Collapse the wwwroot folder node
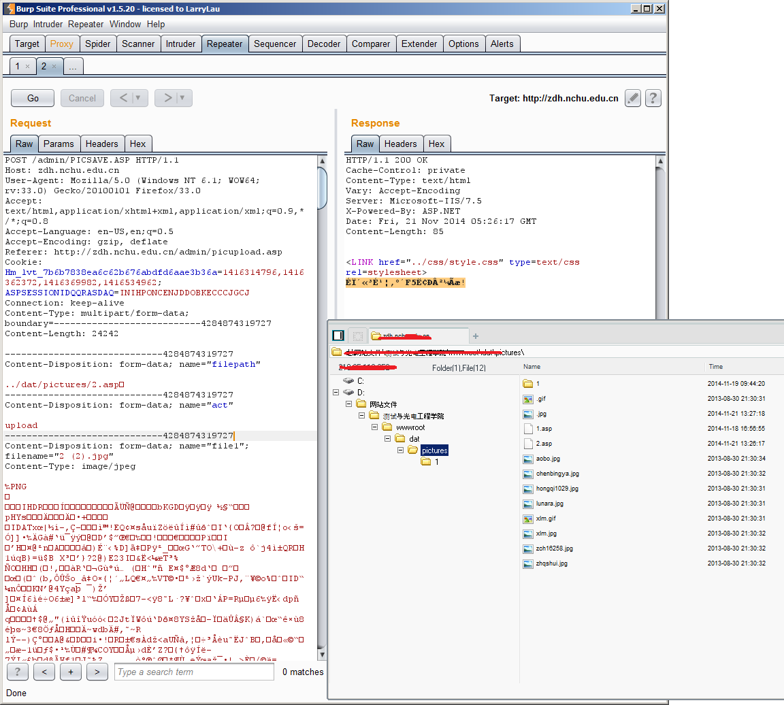Image resolution: width=784 pixels, height=705 pixels. point(374,427)
